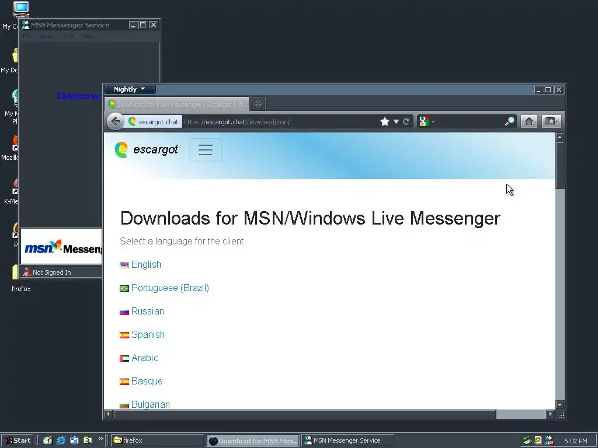
Task: Reload the escargot.chat page
Action: [x=406, y=121]
